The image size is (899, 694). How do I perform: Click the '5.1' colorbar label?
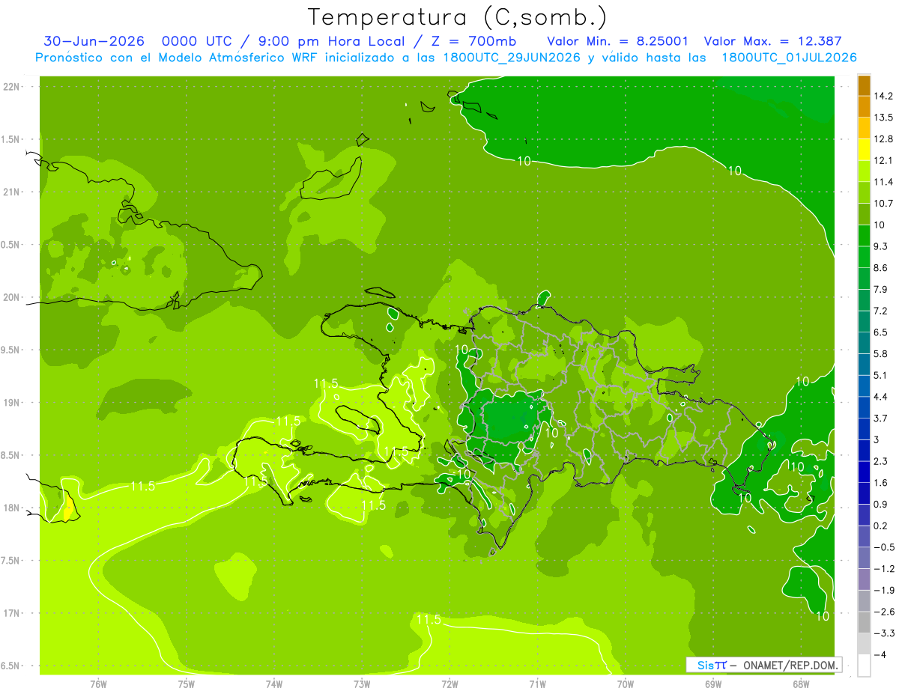point(881,375)
